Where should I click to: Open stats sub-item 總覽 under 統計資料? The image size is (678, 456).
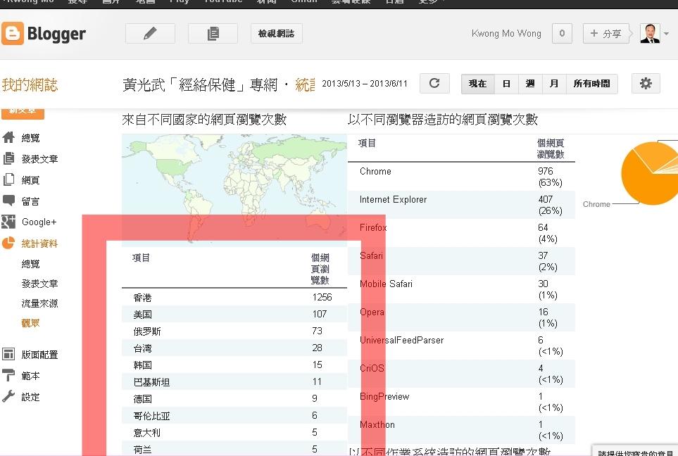coord(31,264)
